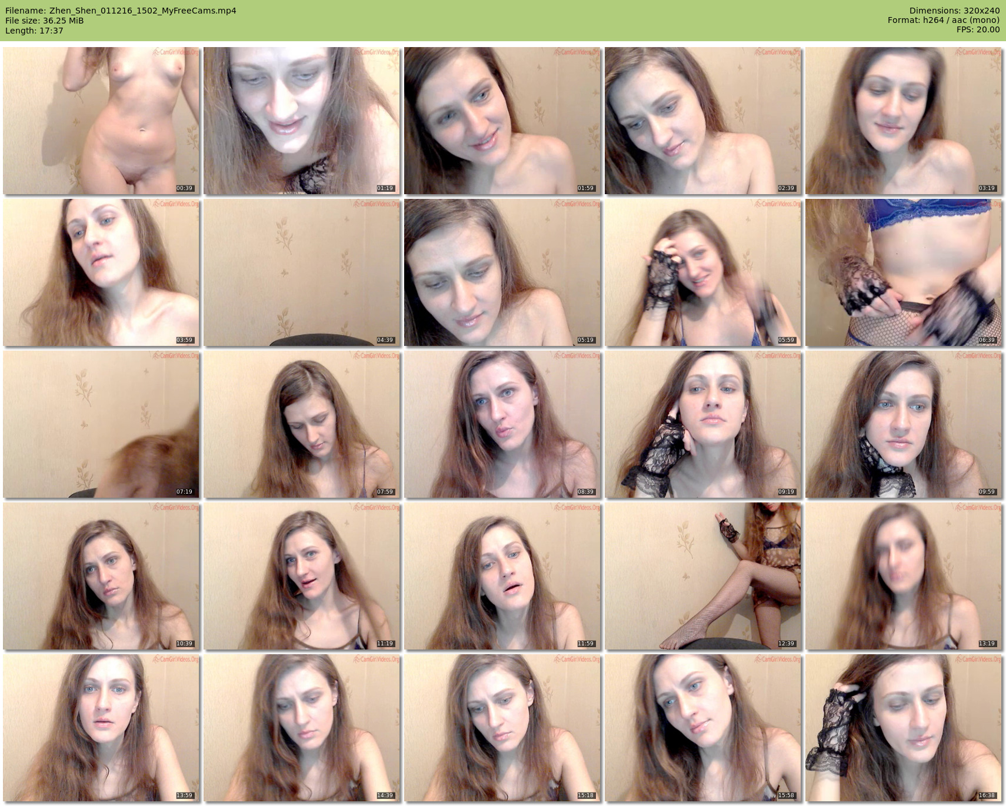
Task: Select the frame marked 03:19
Action: click(903, 121)
